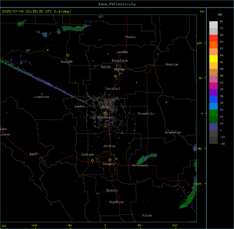Select the yellow diamond marker above Didsbury
Screen dimensions: 234x229
(105, 113)
